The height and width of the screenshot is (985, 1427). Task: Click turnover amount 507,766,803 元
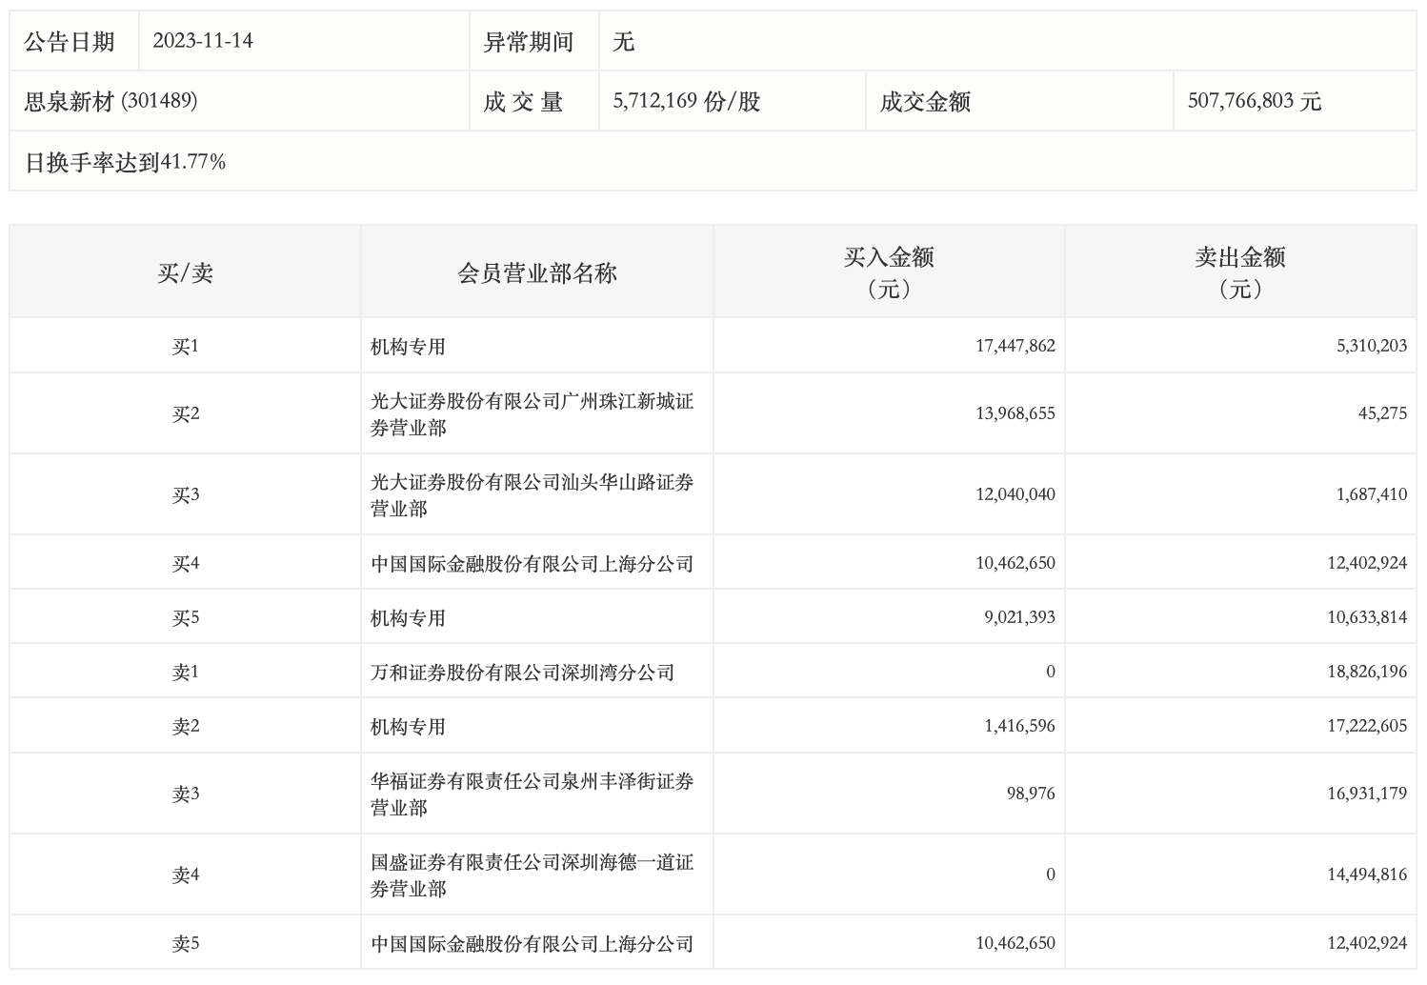point(1254,101)
